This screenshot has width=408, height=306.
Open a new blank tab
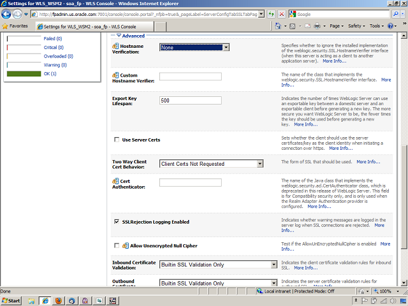tap(160, 27)
